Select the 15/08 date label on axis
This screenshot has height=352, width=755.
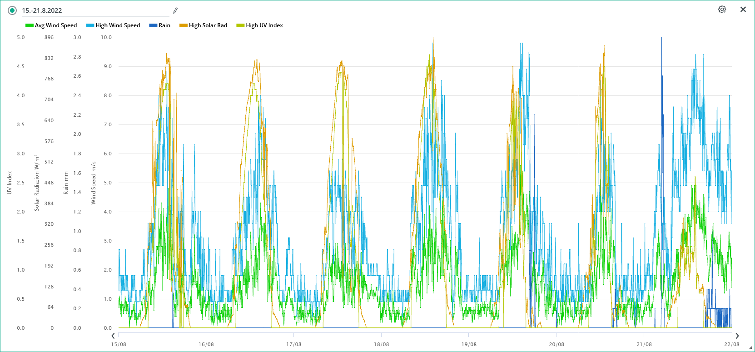tap(119, 344)
